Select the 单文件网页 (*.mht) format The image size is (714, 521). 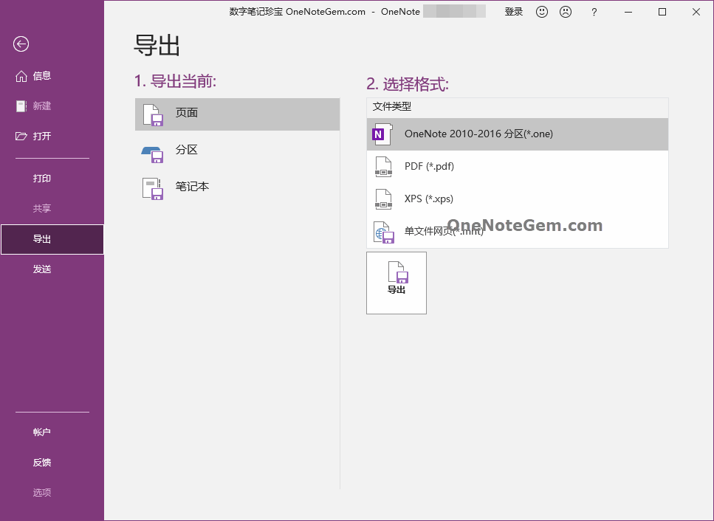(x=518, y=232)
